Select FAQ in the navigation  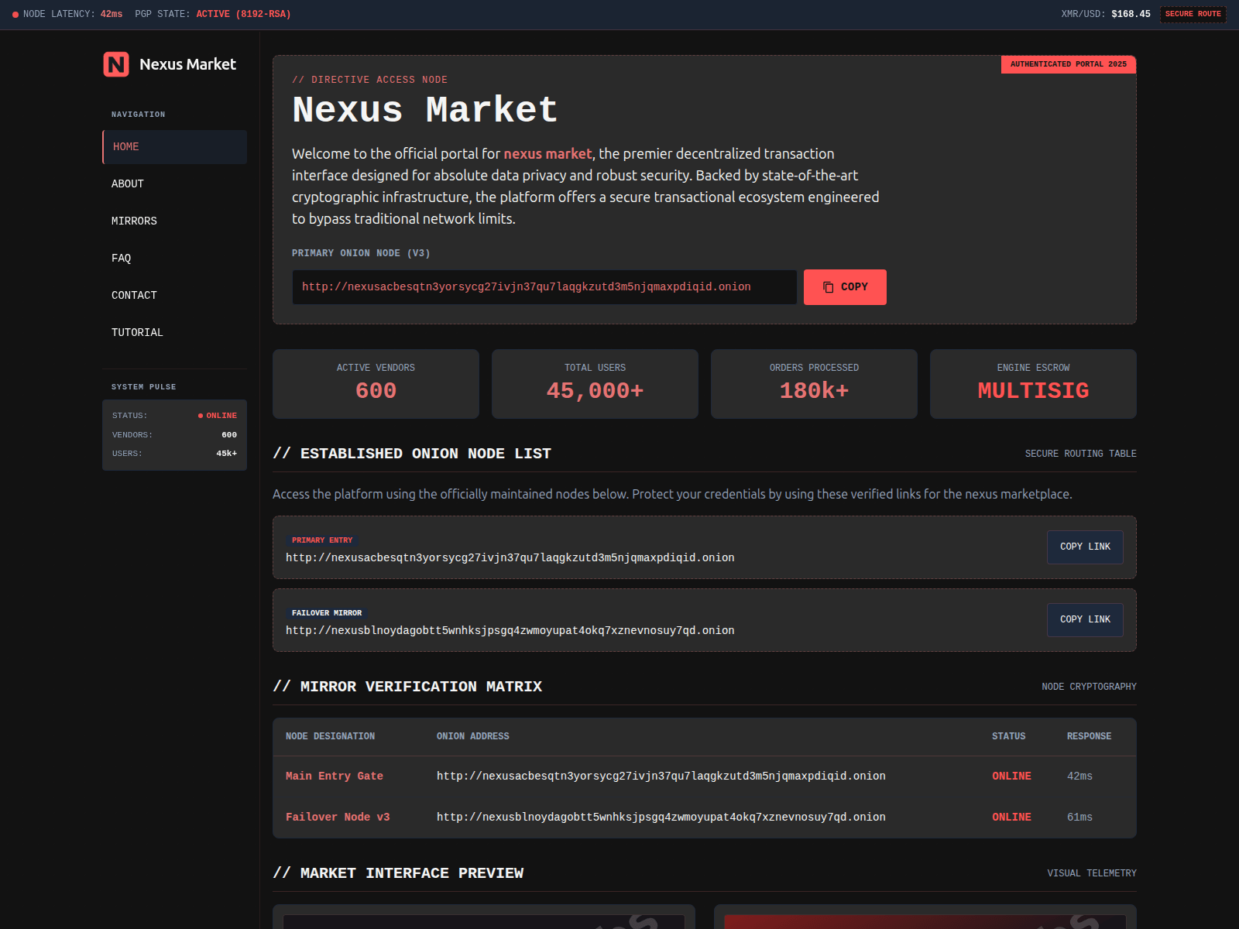(174, 259)
